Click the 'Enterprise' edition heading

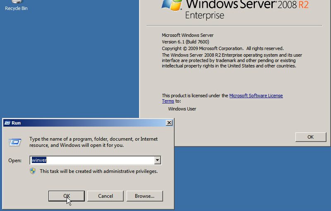point(204,15)
